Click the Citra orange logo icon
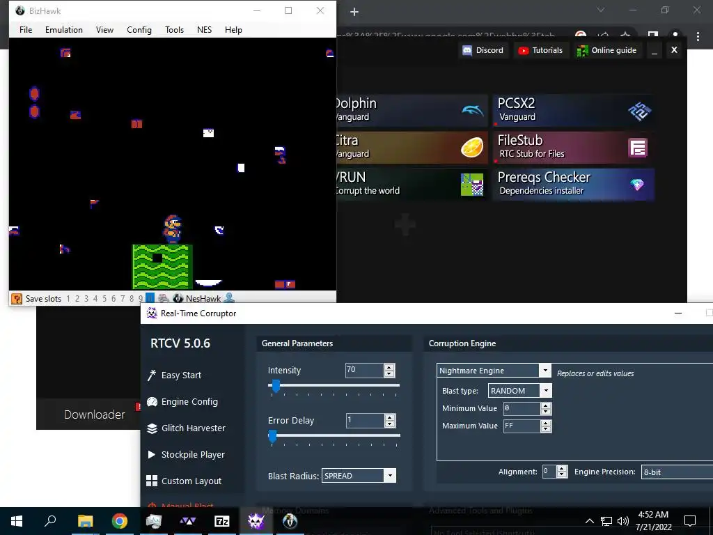Image resolution: width=713 pixels, height=535 pixels. (472, 148)
